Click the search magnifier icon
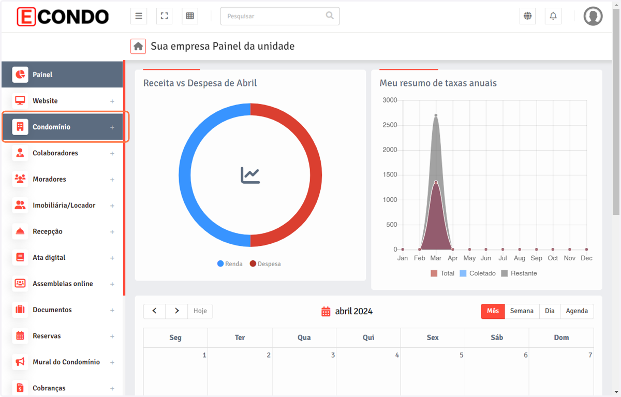The height and width of the screenshot is (397, 621). coord(330,16)
